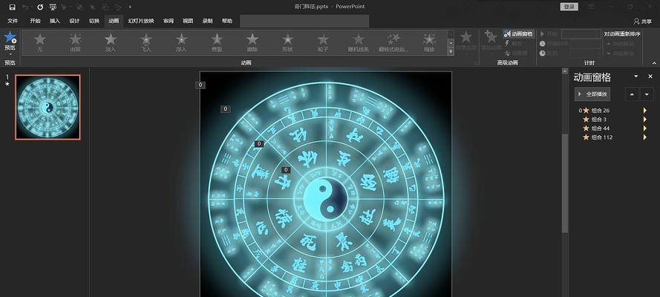Click the search box beside the ribbon tabs
Screen dimensions: 660x297
pyautogui.click(x=304, y=21)
